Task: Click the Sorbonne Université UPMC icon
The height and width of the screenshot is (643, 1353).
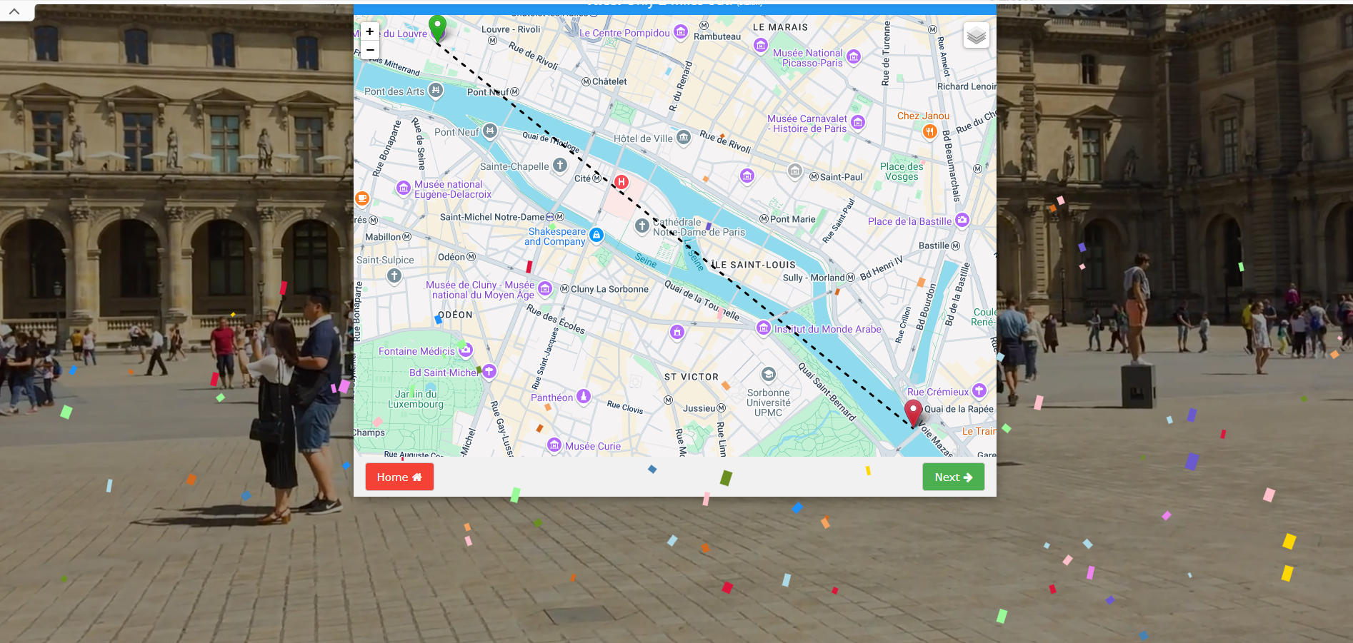Action: point(768,374)
